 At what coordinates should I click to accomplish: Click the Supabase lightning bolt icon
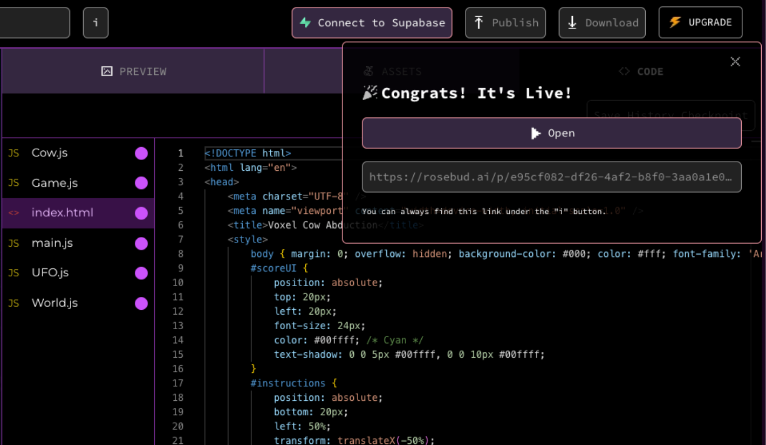pyautogui.click(x=305, y=23)
